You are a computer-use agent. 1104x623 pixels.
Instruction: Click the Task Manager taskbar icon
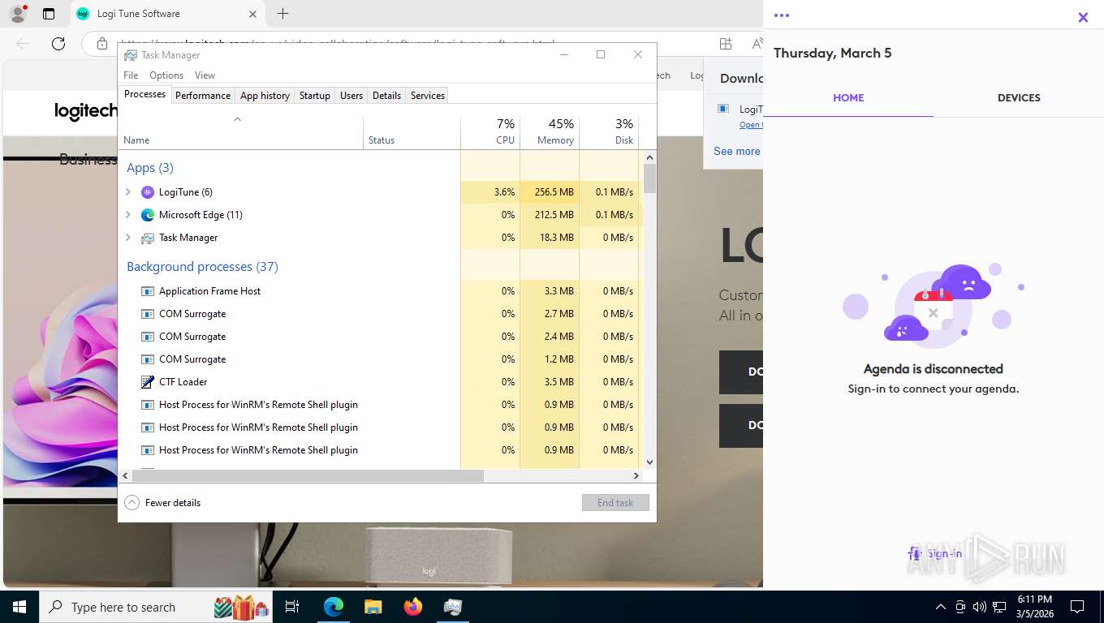[453, 607]
